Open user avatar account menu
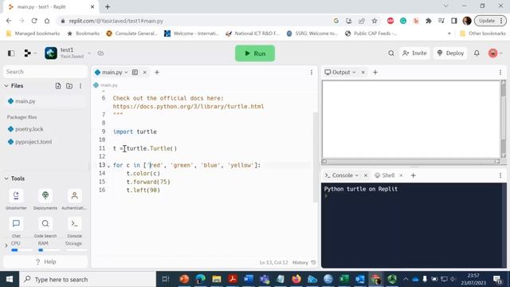 (495, 53)
